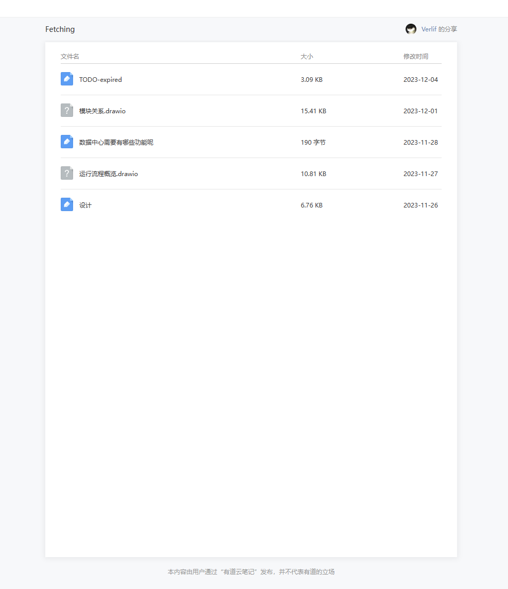Click the 3.09 KB size of TODO-expired
508x589 pixels.
click(x=311, y=80)
